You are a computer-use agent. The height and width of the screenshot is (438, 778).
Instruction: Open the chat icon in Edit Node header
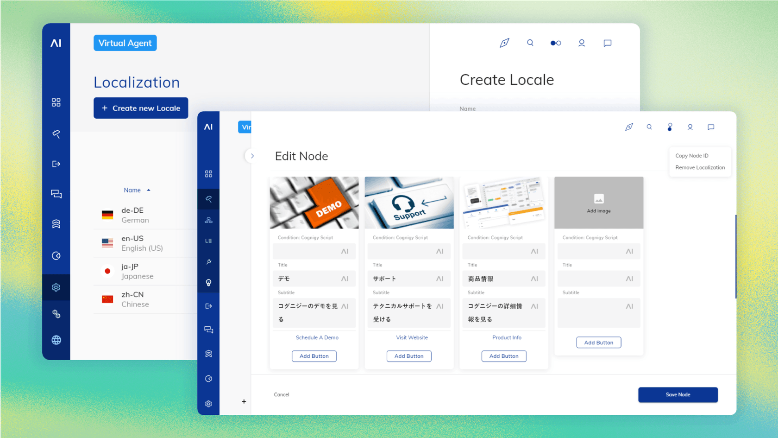pos(711,127)
